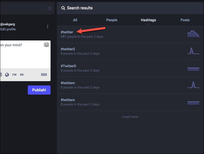The image size is (204, 154).
Task: Click Edit profile link
Action: pyautogui.click(x=8, y=29)
